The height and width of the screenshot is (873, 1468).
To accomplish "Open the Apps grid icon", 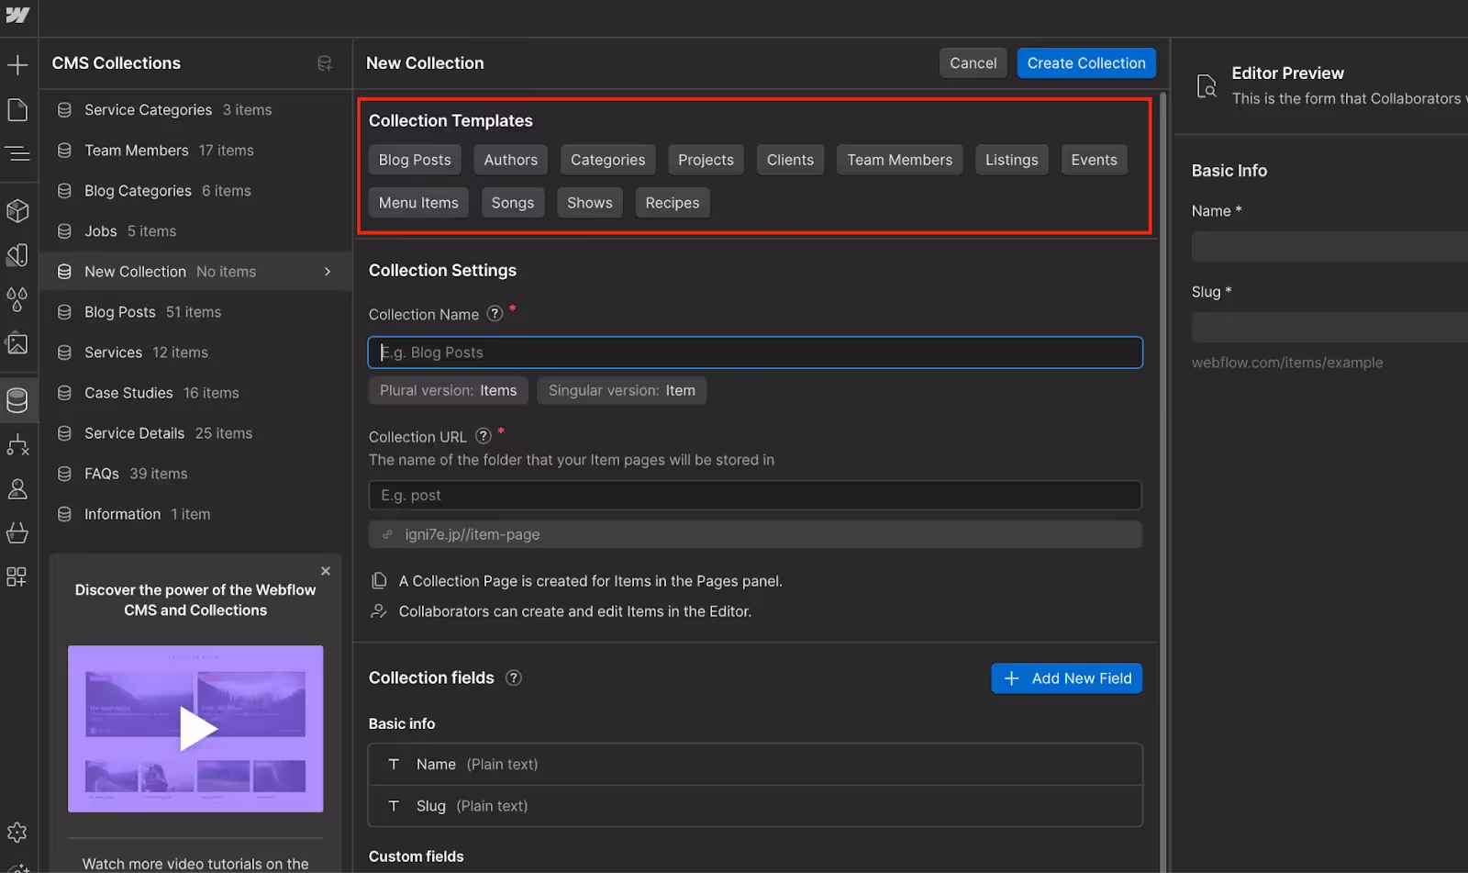I will click(17, 576).
